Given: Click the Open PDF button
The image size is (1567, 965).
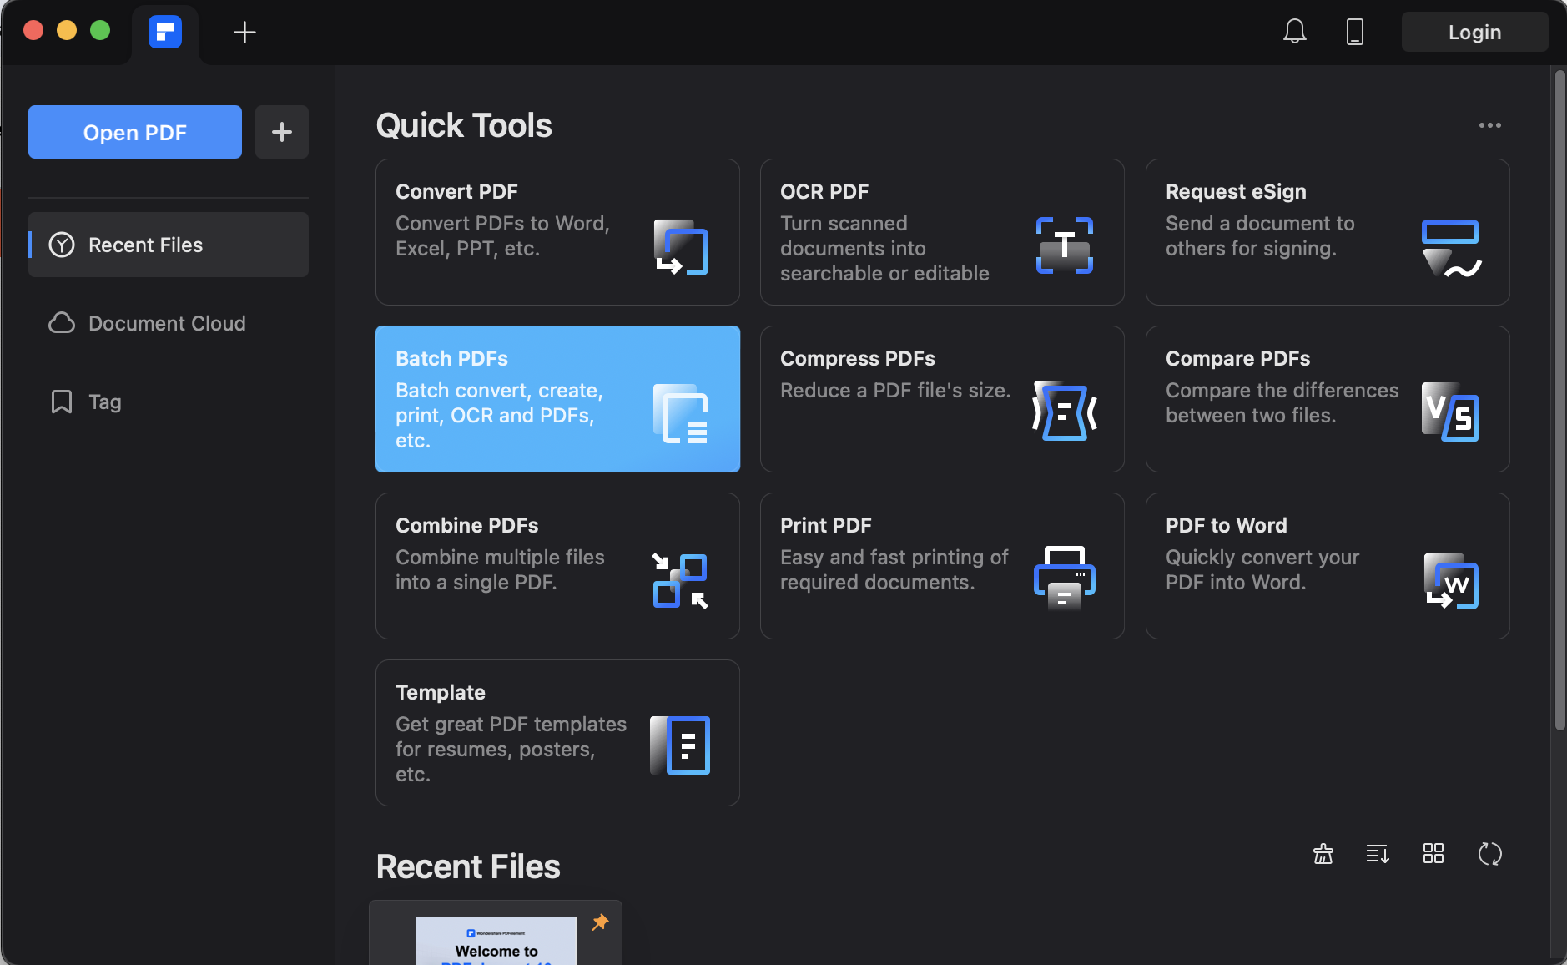Looking at the screenshot, I should click(x=134, y=131).
